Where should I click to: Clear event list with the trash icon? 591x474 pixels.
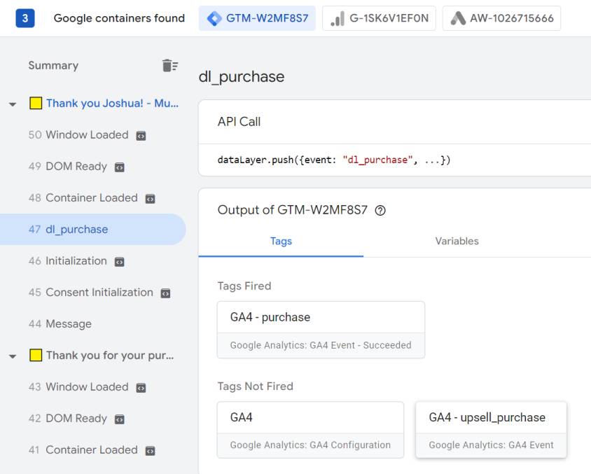point(170,66)
